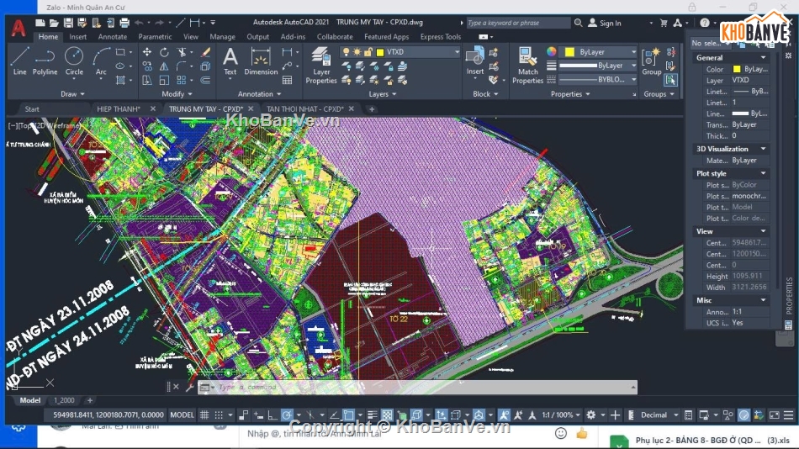799x449 pixels.
Task: Expand the Layers panel flyout
Action: click(382, 94)
